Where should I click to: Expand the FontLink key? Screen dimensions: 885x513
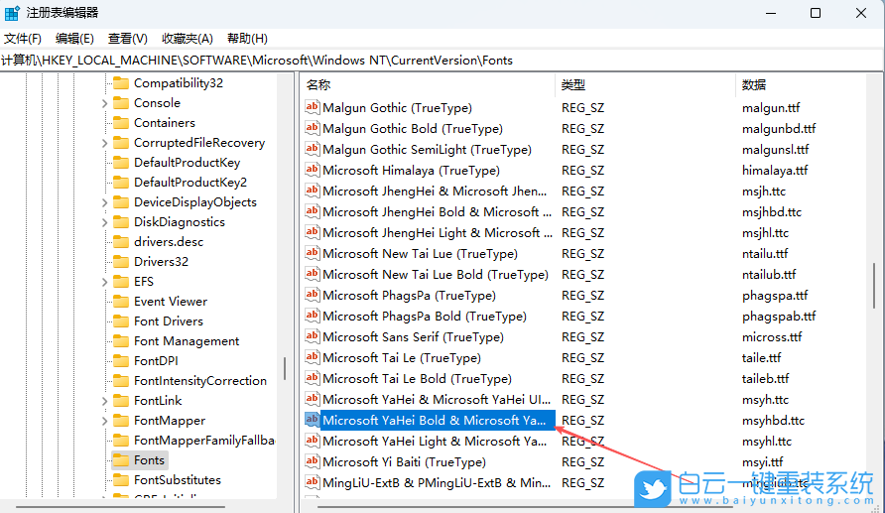coord(104,401)
